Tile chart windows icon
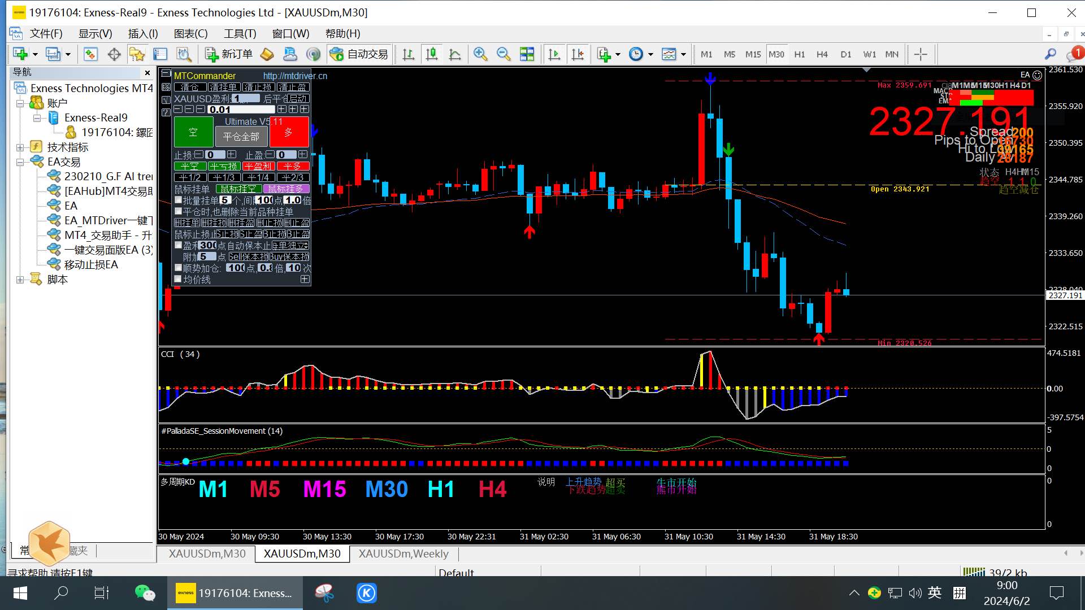 [527, 54]
